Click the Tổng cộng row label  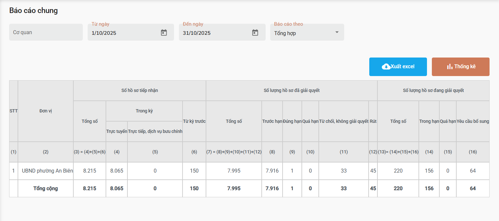point(46,188)
